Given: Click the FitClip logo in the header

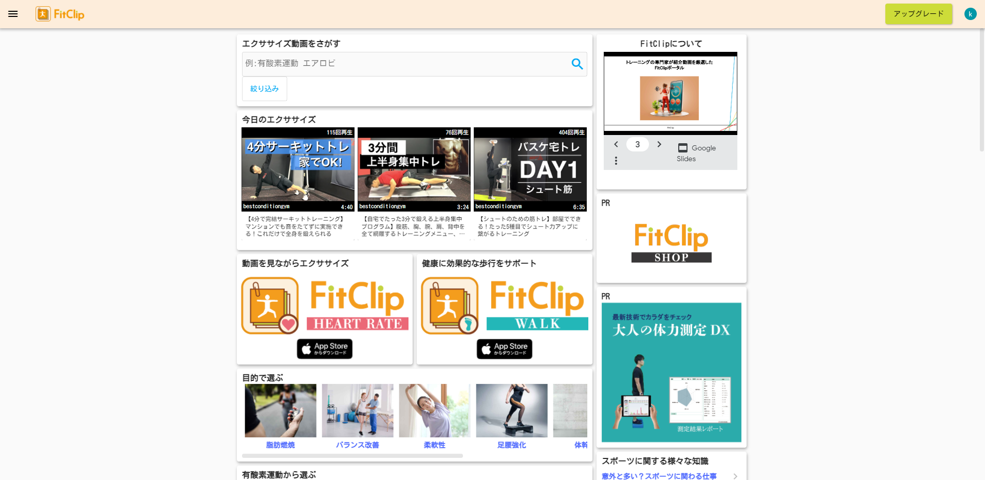Looking at the screenshot, I should pyautogui.click(x=60, y=14).
